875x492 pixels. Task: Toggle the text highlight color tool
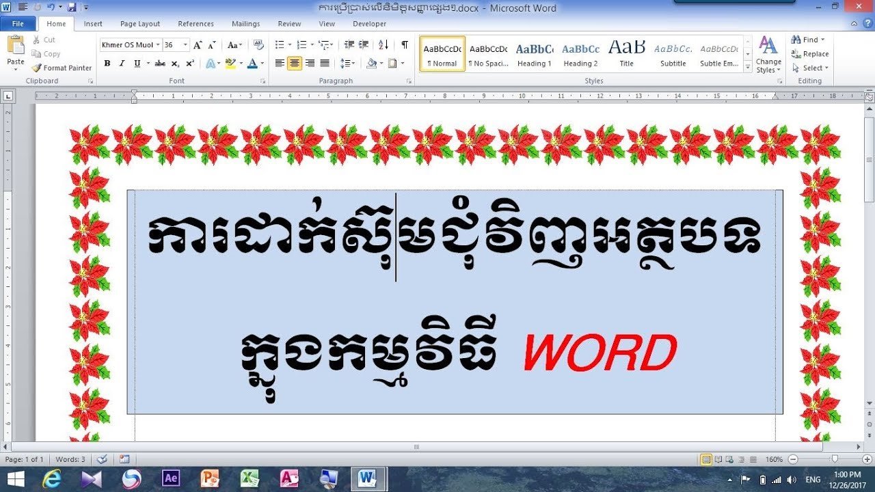[231, 63]
